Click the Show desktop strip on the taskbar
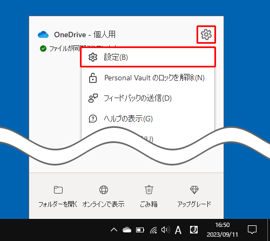The height and width of the screenshot is (241, 270). pos(269,230)
